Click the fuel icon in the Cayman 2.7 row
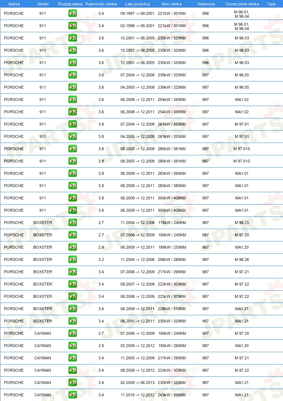 click(x=73, y=333)
